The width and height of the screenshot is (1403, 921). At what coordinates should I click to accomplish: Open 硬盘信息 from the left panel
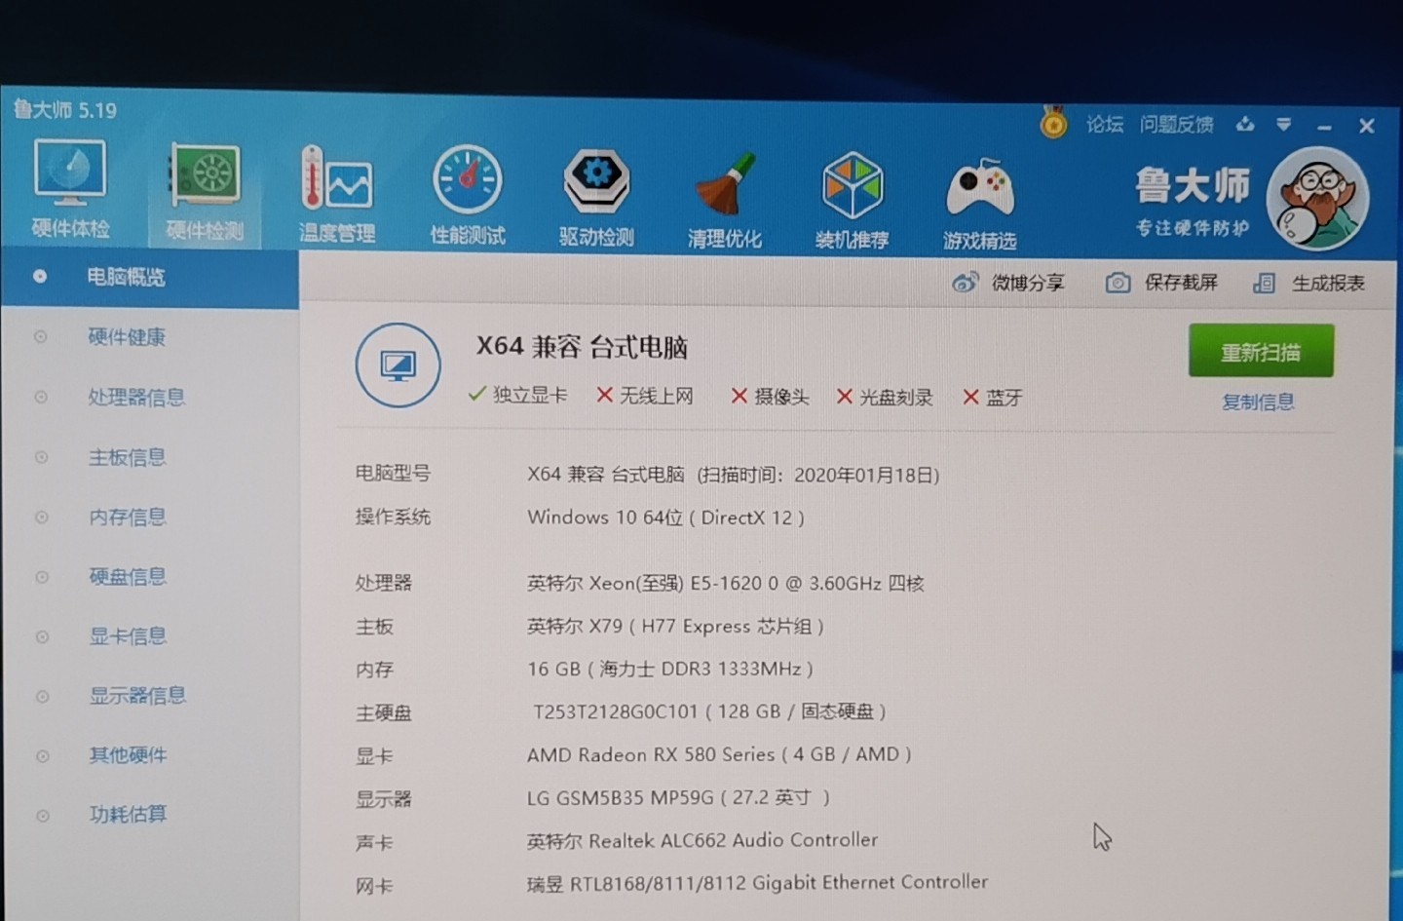point(127,576)
